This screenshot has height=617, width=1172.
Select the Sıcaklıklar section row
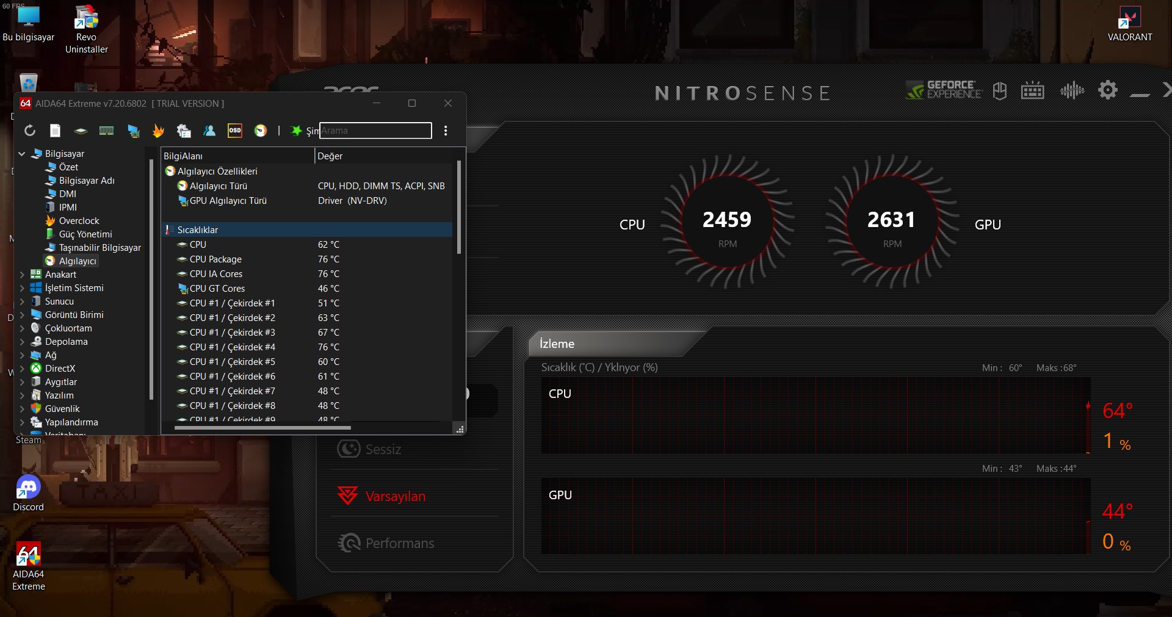(x=308, y=230)
